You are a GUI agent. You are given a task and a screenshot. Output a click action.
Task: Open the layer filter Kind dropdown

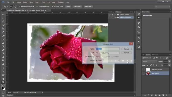click(x=147, y=58)
